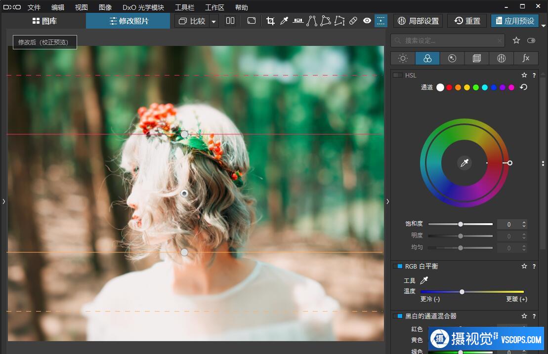Screen dimensions: 548x354
Task: Pick the white balance eyedropper in toolbar
Action: click(x=284, y=21)
